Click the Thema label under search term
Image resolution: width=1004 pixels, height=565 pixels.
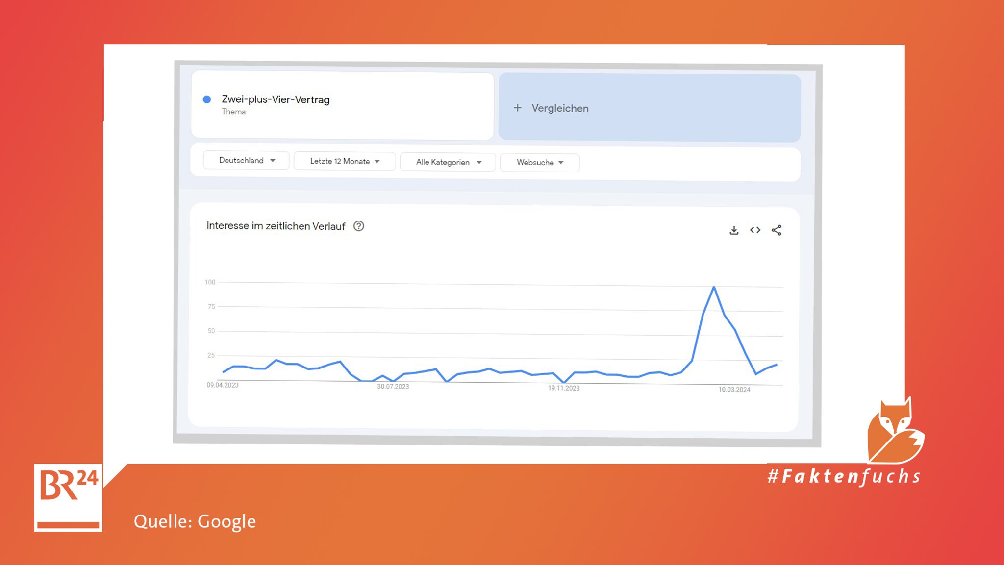(x=233, y=112)
